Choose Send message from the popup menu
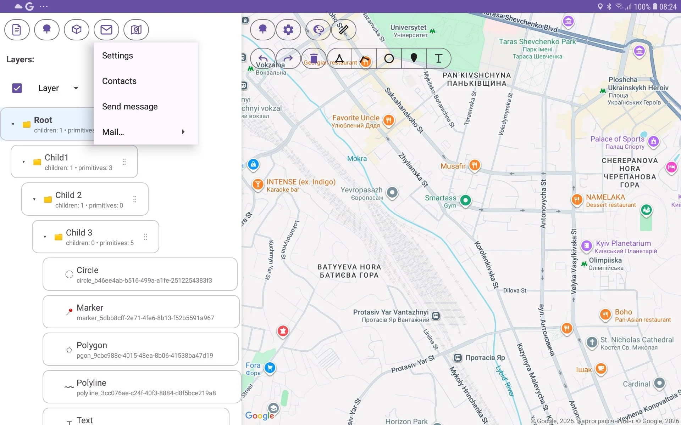681x425 pixels. pyautogui.click(x=146, y=107)
